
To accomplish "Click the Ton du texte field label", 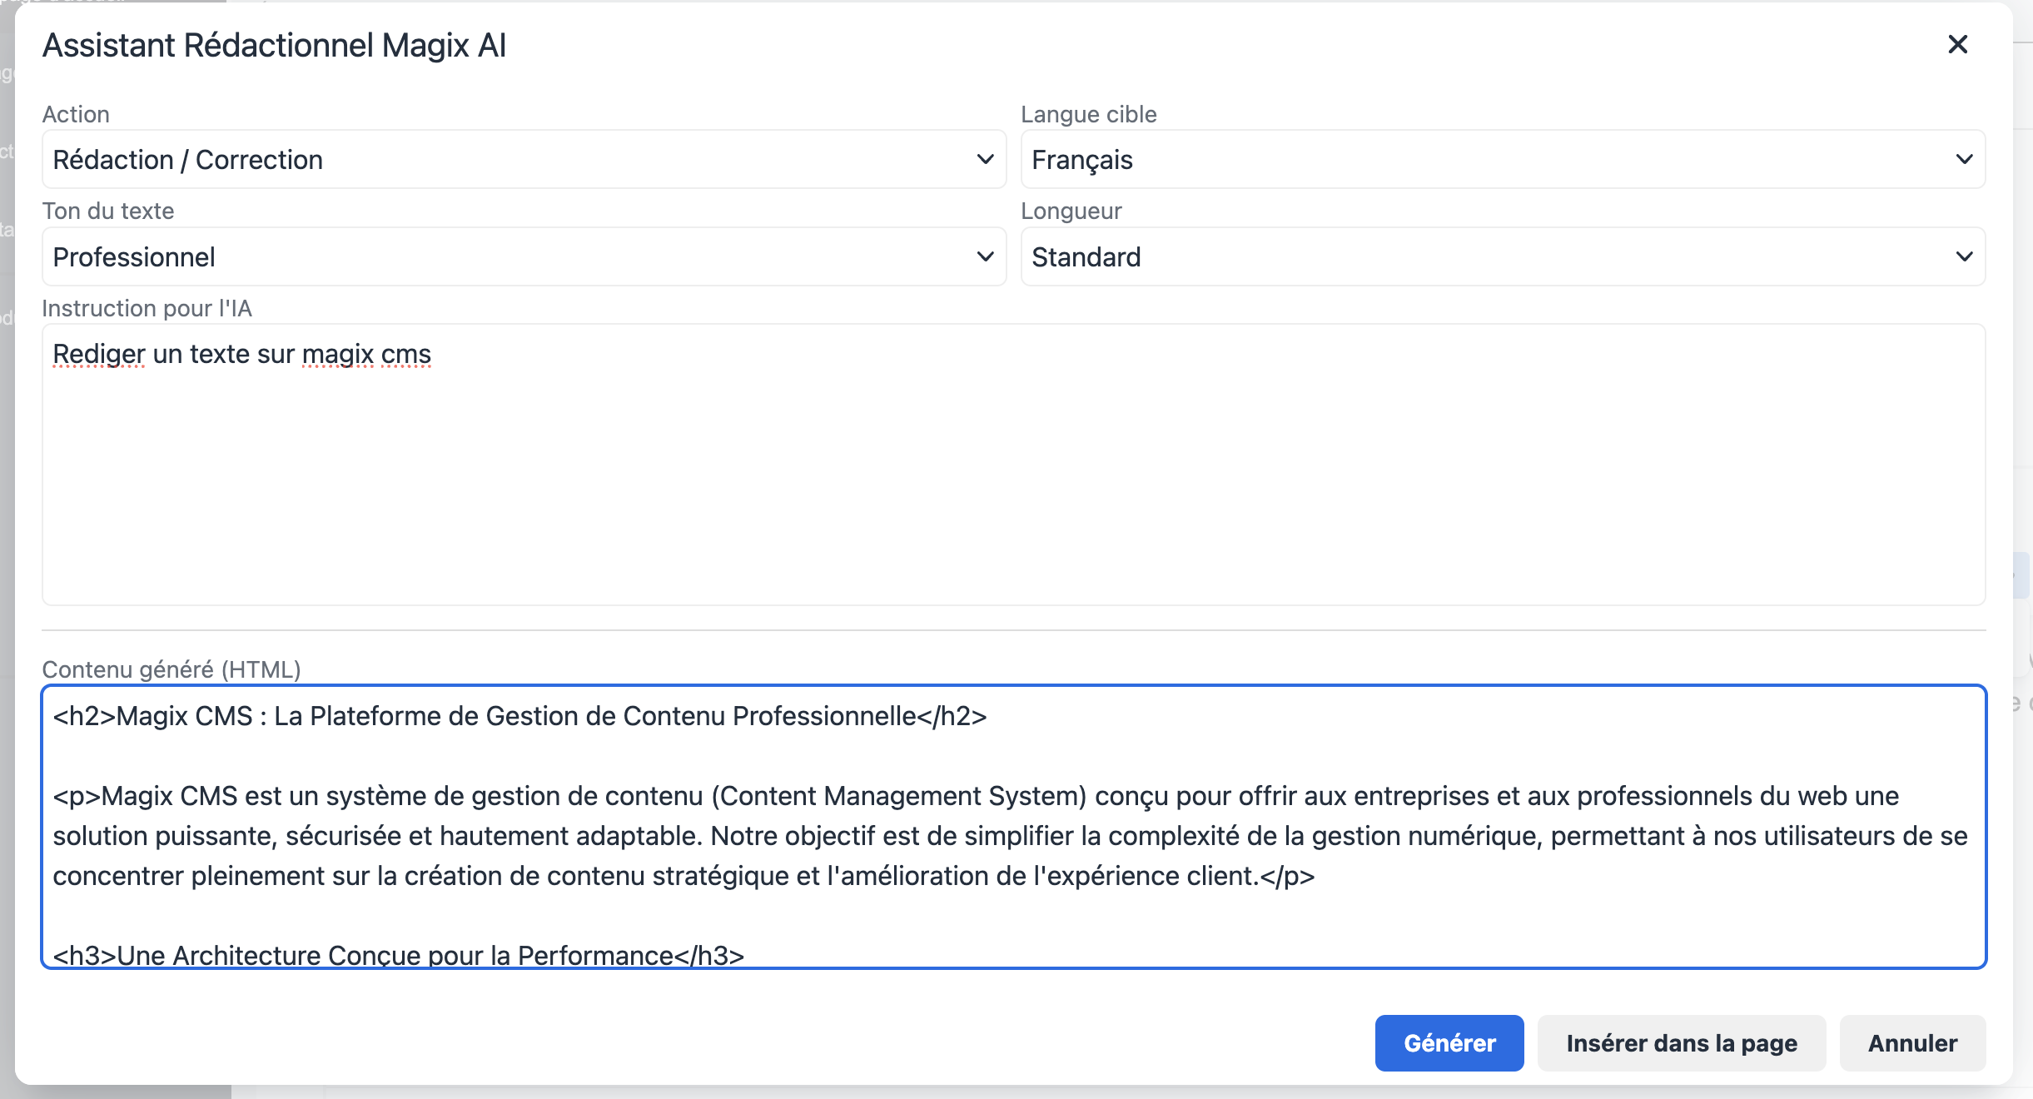I will 108,211.
